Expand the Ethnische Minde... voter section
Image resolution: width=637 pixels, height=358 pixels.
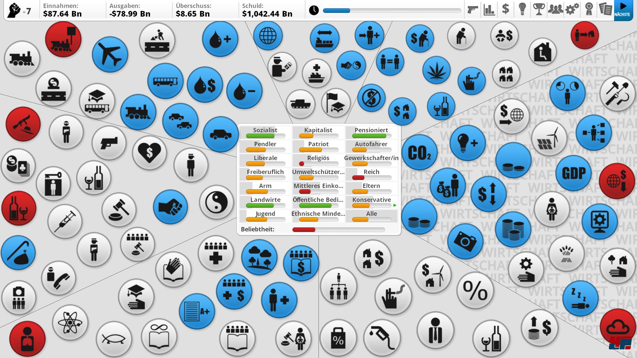pyautogui.click(x=318, y=213)
